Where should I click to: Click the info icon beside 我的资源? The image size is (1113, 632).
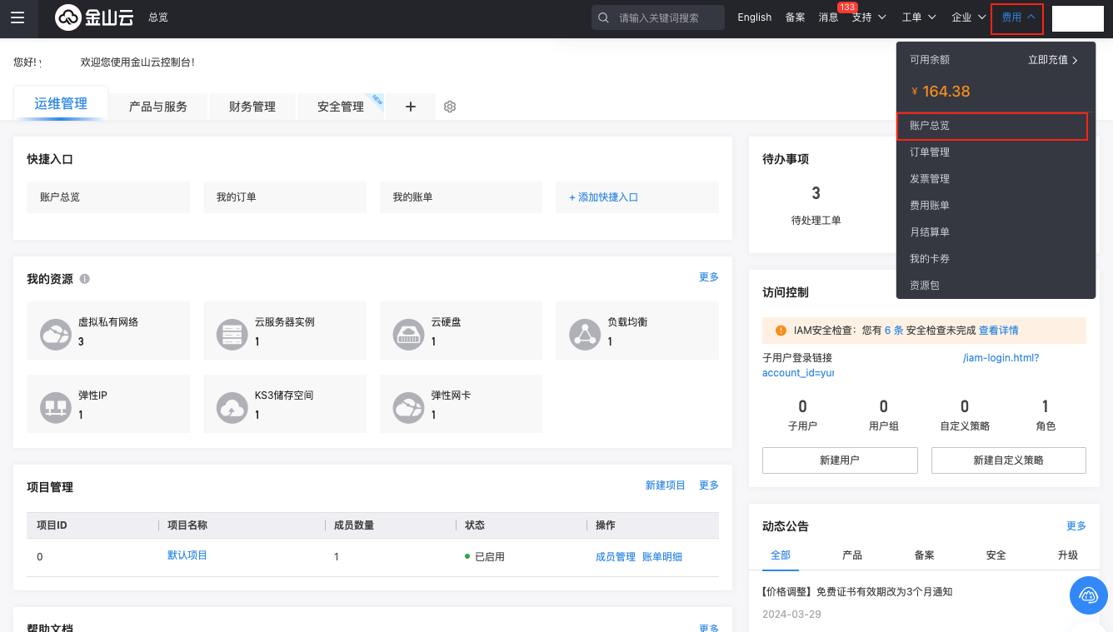point(85,279)
